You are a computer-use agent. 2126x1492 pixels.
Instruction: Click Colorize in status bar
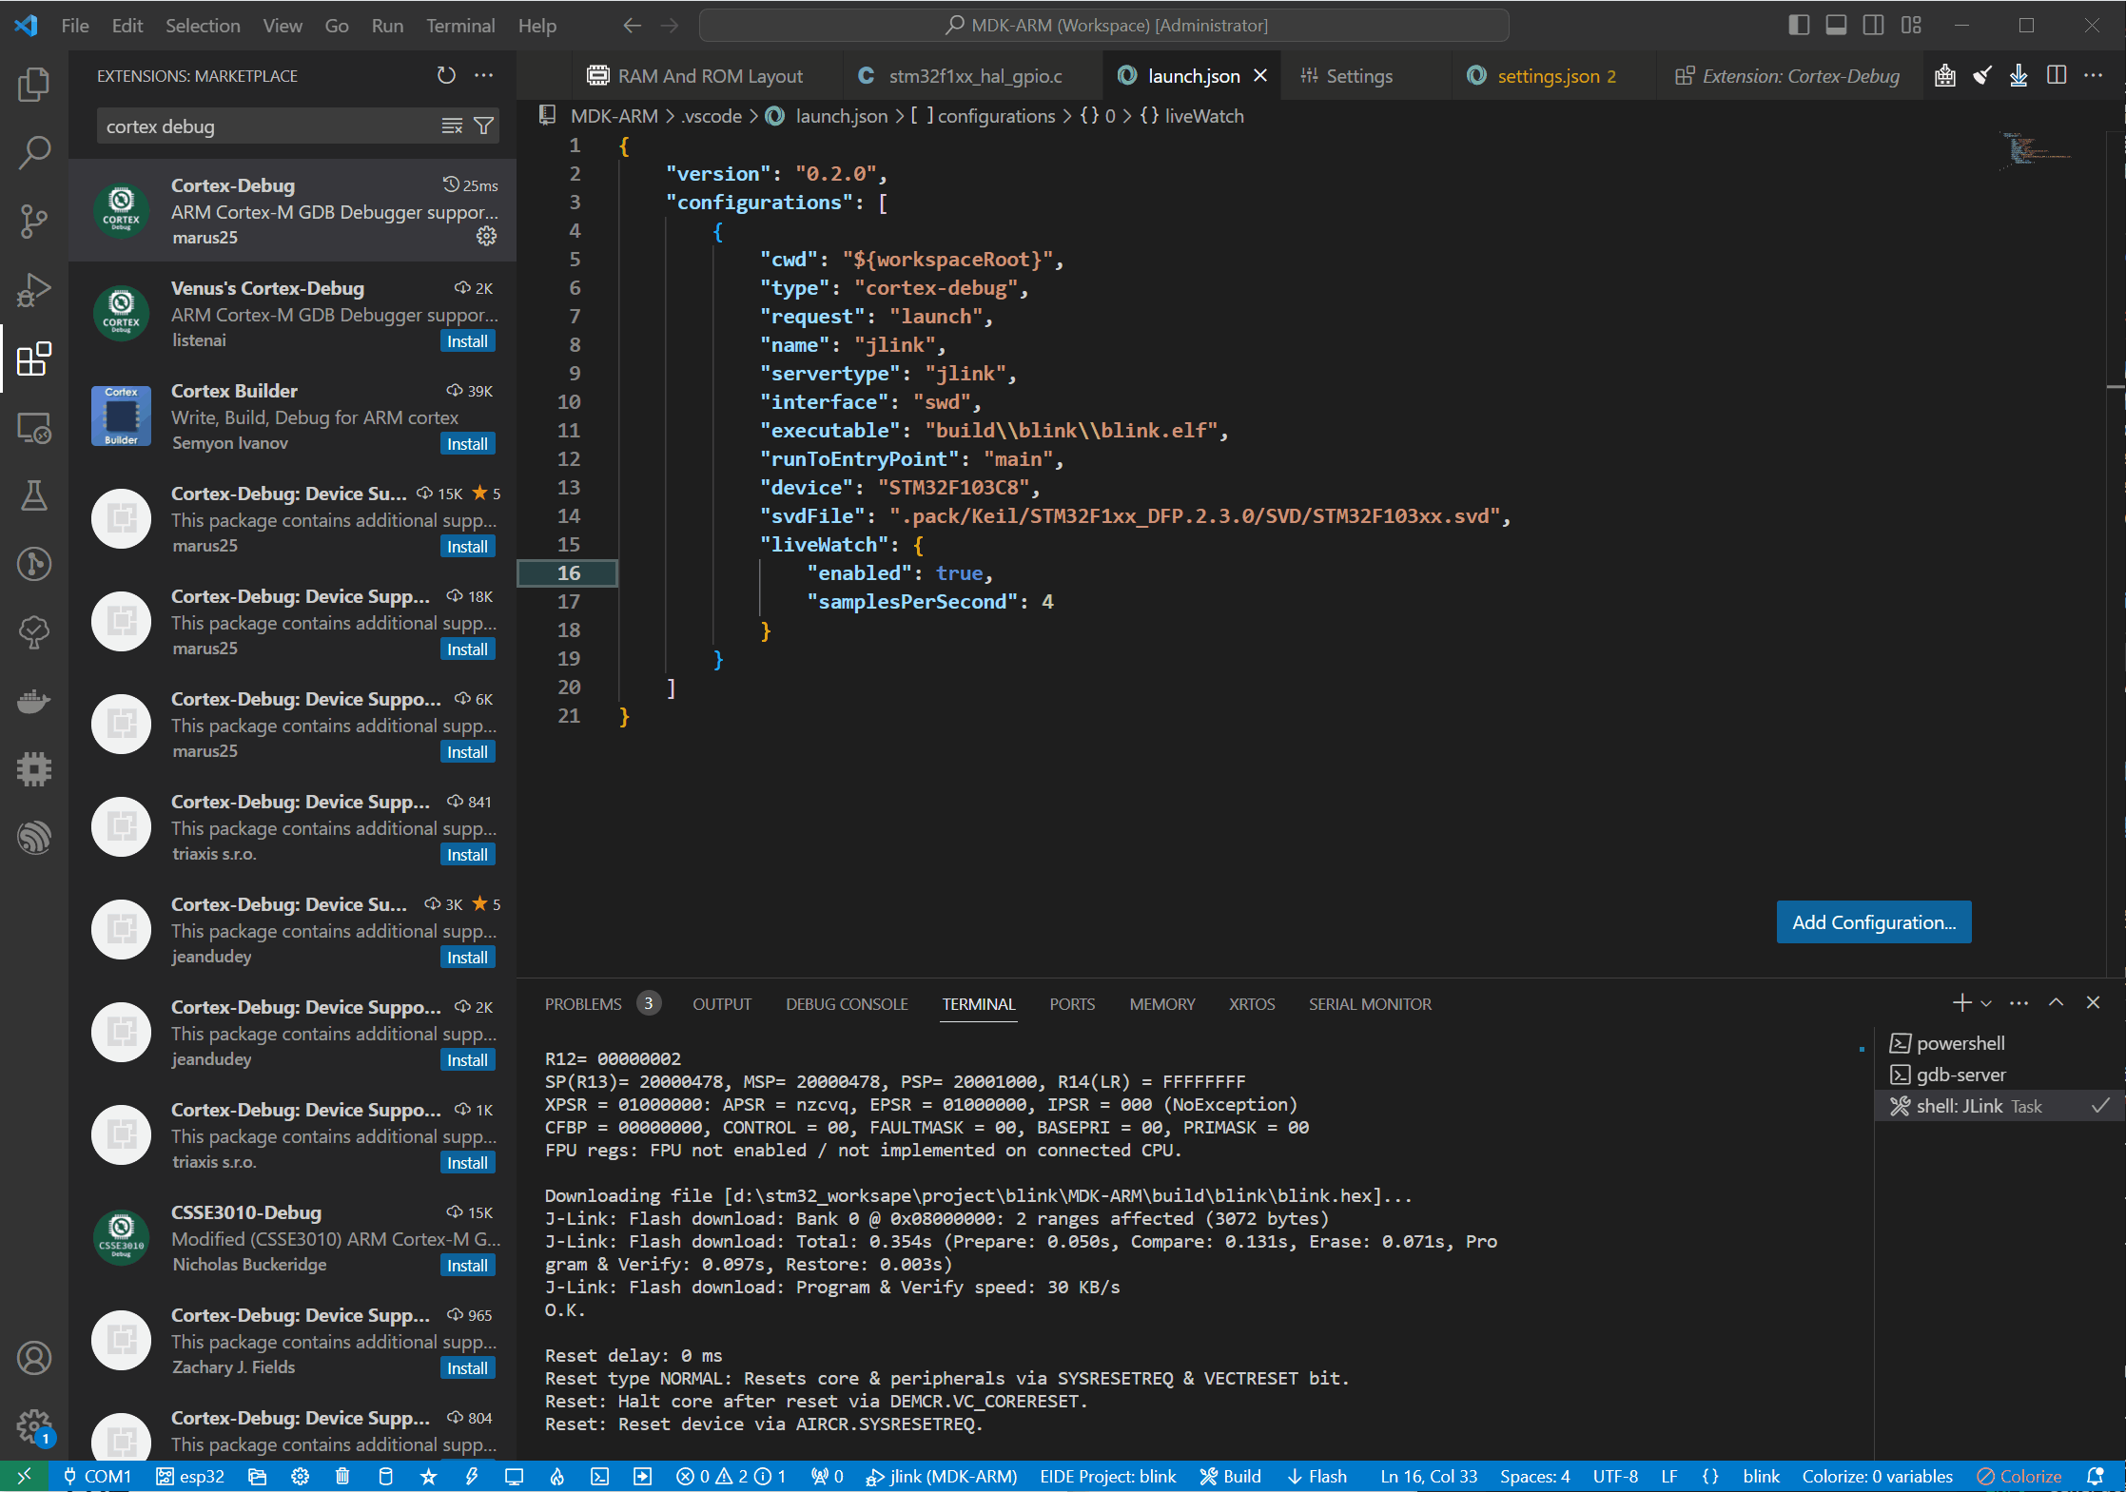click(2019, 1476)
